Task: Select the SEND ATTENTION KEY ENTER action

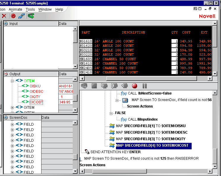Action: coord(115,152)
